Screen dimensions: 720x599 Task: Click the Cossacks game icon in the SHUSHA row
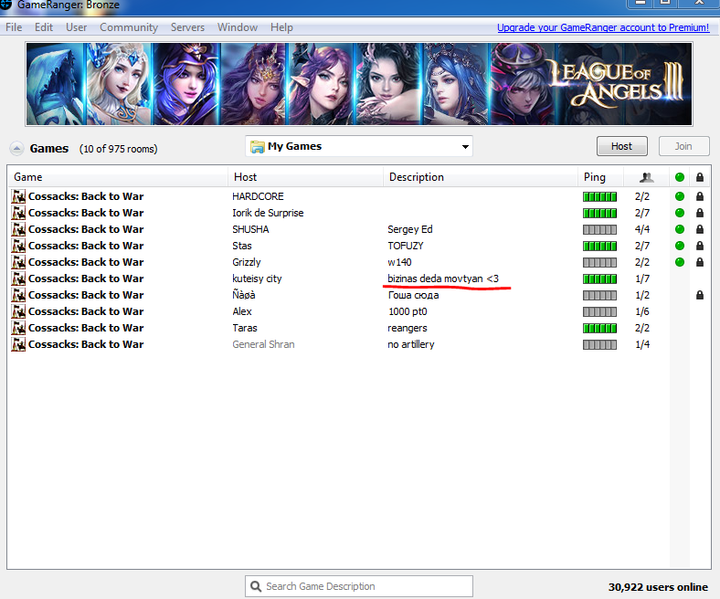click(x=18, y=229)
